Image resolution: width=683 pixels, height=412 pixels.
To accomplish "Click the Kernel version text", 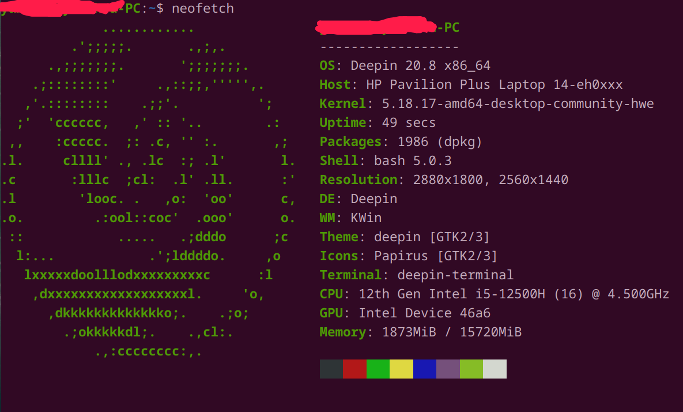I will click(x=518, y=104).
